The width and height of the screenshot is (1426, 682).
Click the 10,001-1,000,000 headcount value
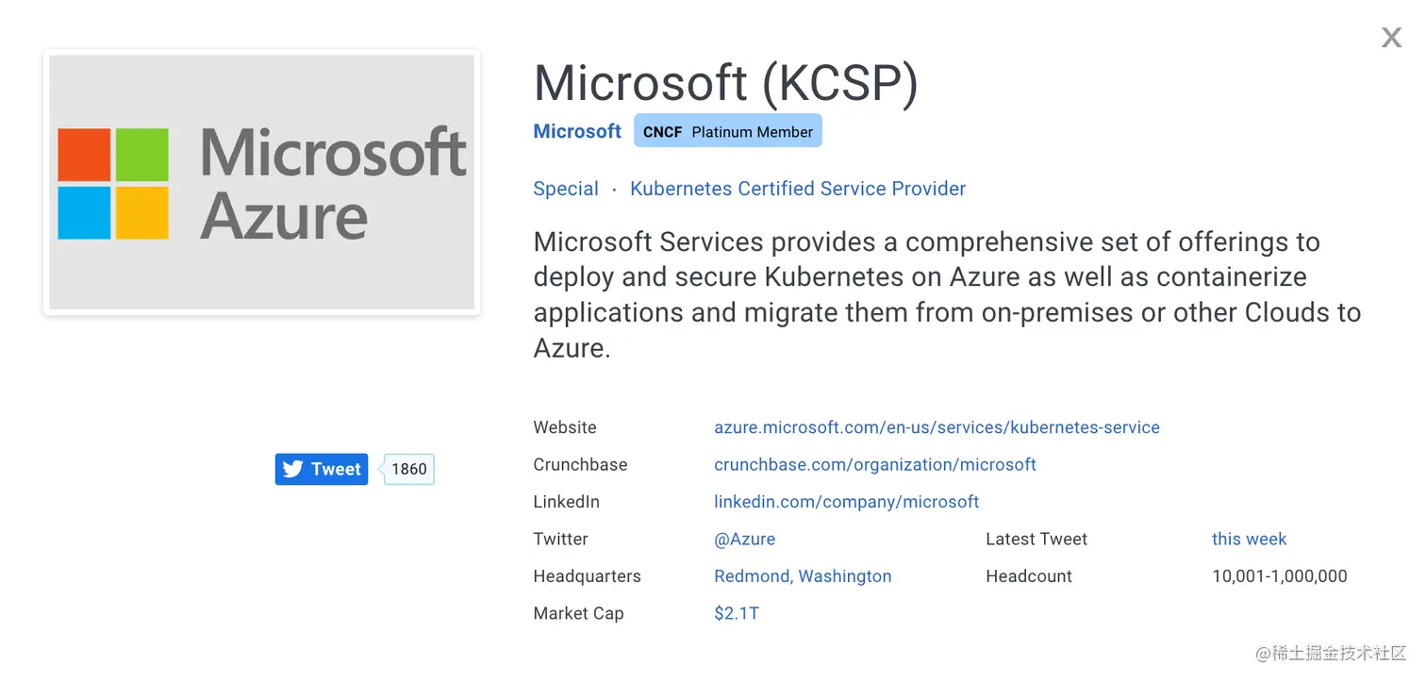pyautogui.click(x=1279, y=576)
